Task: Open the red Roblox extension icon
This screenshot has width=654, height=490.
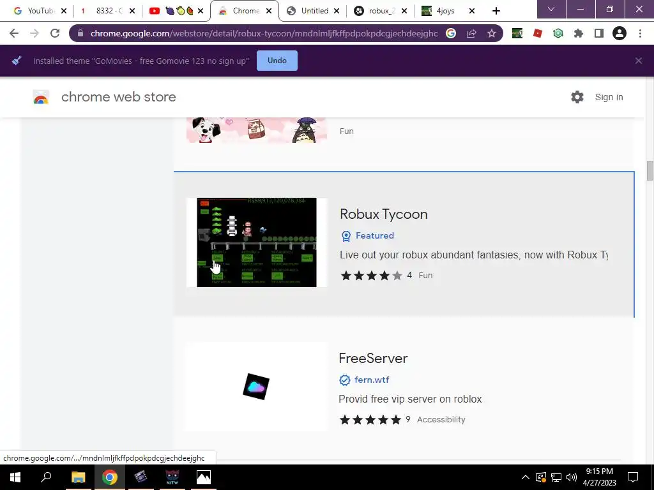Action: (538, 33)
